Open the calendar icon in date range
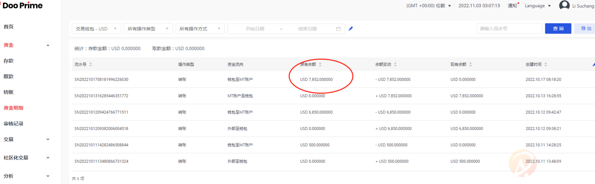The image size is (595, 184). pos(339,29)
